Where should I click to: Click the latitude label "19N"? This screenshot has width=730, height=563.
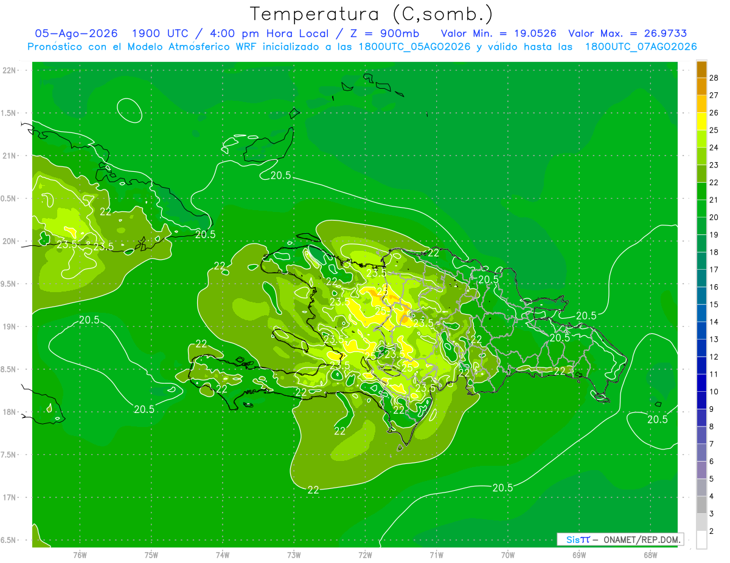[10, 327]
